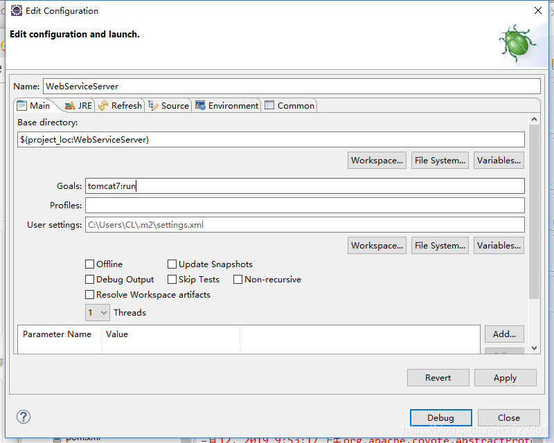
Task: Click the Close button
Action: coord(509,418)
